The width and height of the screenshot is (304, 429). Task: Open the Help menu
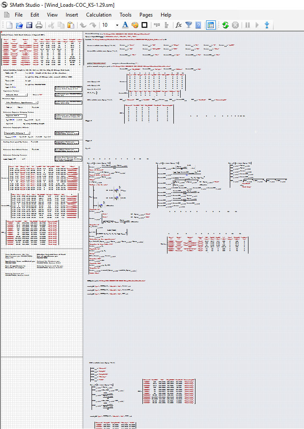166,14
